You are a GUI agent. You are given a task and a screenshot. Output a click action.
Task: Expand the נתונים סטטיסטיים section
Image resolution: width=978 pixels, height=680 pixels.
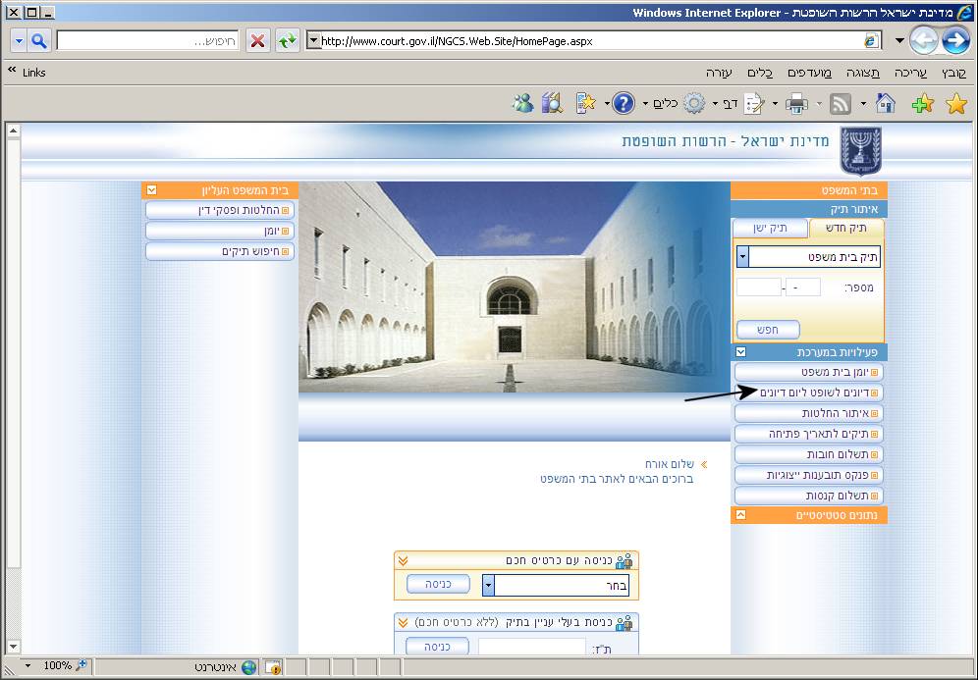(741, 515)
